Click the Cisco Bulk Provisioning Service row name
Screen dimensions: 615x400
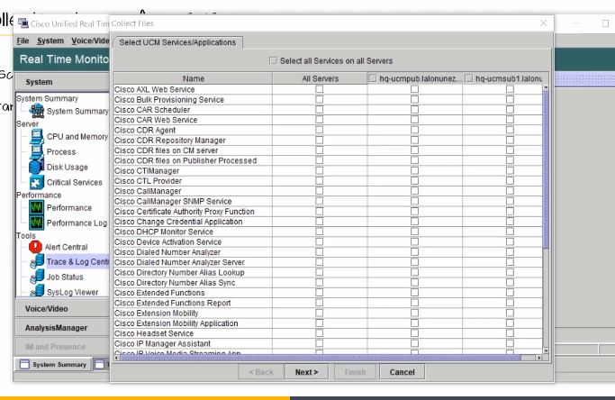[x=169, y=100]
